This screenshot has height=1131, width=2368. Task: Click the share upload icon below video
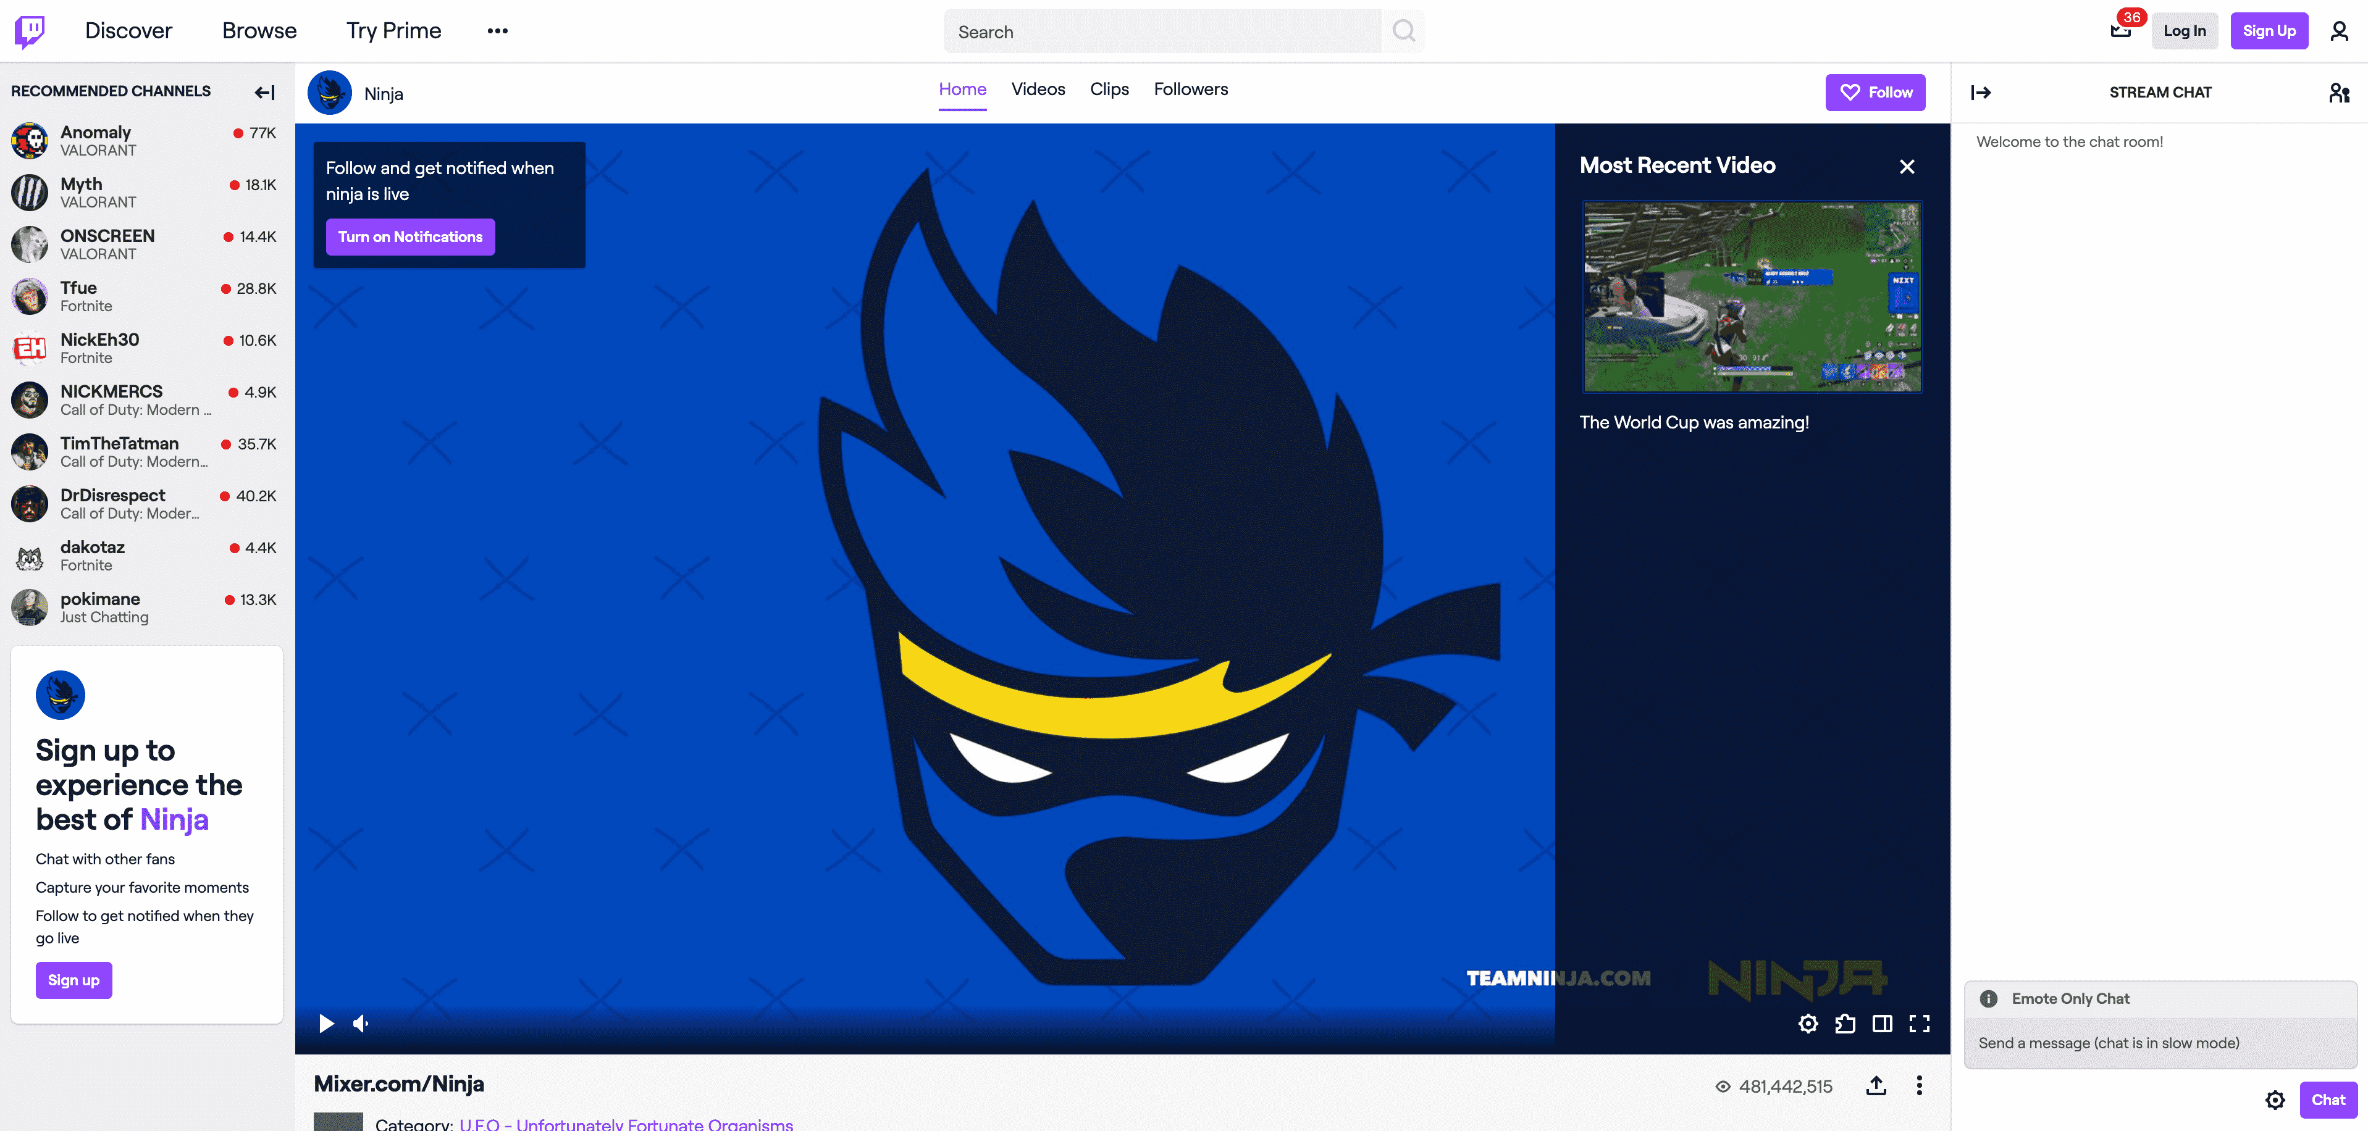[1876, 1086]
